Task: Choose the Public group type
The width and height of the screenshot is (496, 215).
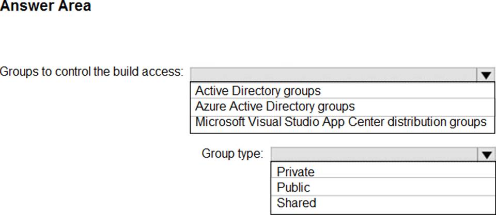Action: 293,187
